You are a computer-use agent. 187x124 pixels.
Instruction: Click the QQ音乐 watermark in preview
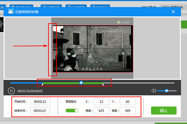pyautogui.click(x=123, y=22)
